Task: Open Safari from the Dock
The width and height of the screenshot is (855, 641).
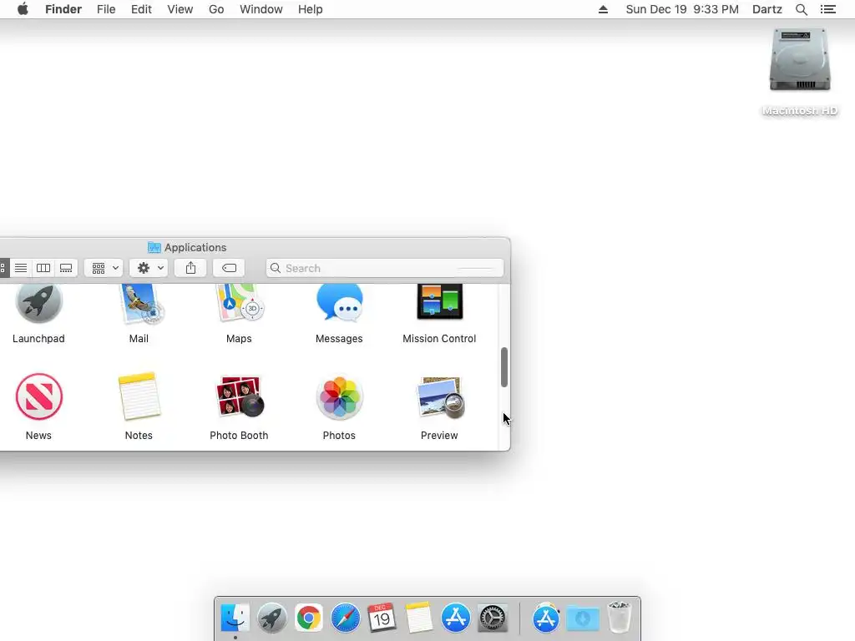Action: (x=345, y=618)
